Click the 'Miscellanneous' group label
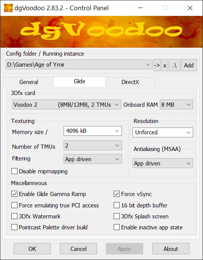Screen dimensions: 203x260 29,183
